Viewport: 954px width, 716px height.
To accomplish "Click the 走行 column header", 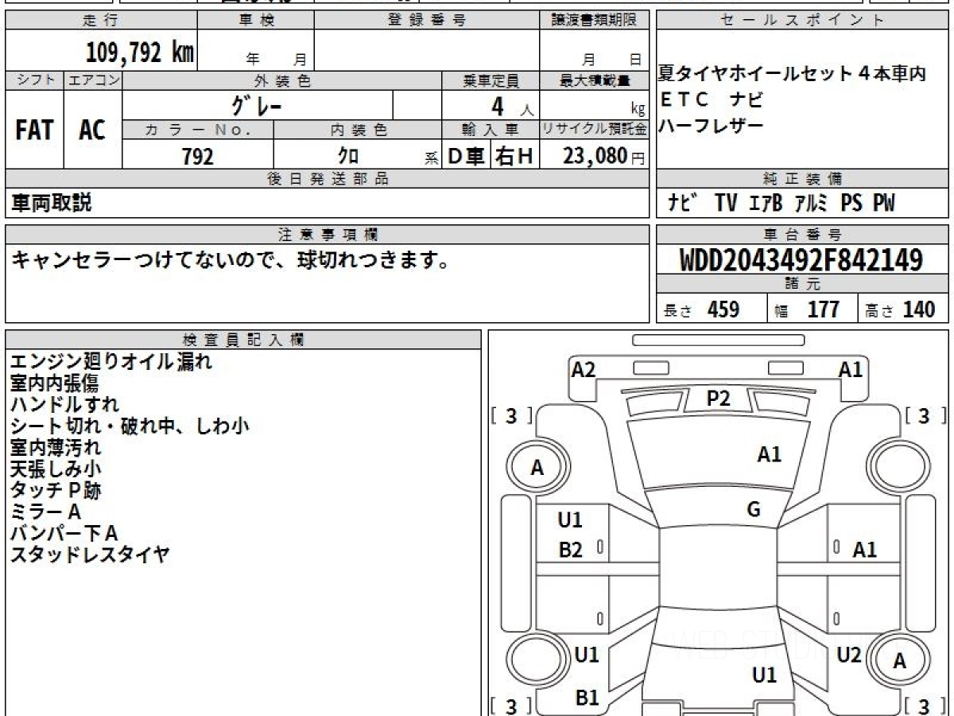I will tap(99, 21).
